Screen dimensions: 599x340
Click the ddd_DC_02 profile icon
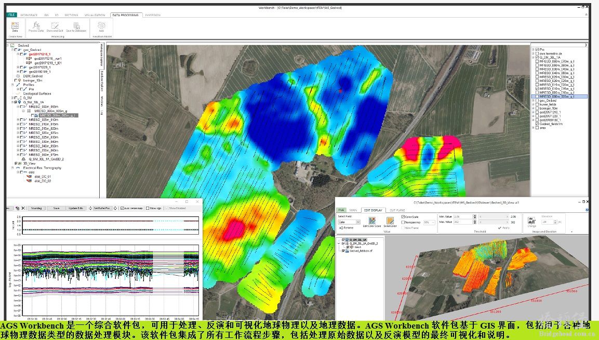pos(29,181)
